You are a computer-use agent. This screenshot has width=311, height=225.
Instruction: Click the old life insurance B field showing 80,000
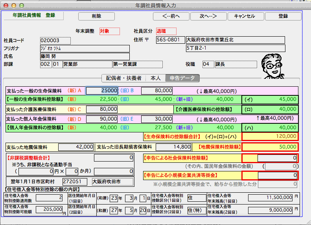(x=157, y=90)
